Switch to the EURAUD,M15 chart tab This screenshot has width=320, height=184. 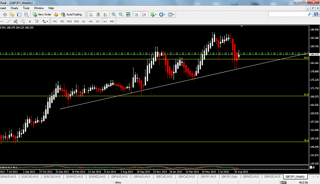coord(8,177)
